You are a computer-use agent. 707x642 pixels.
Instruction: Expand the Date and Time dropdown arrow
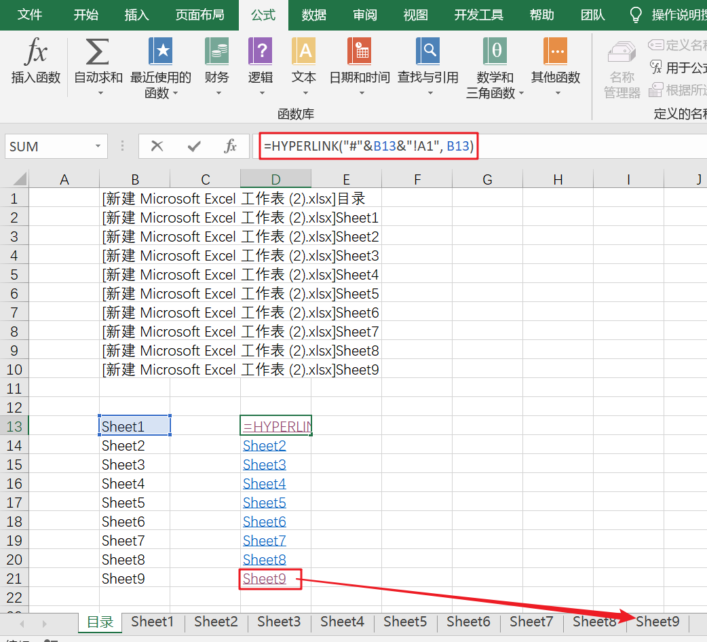[x=362, y=94]
